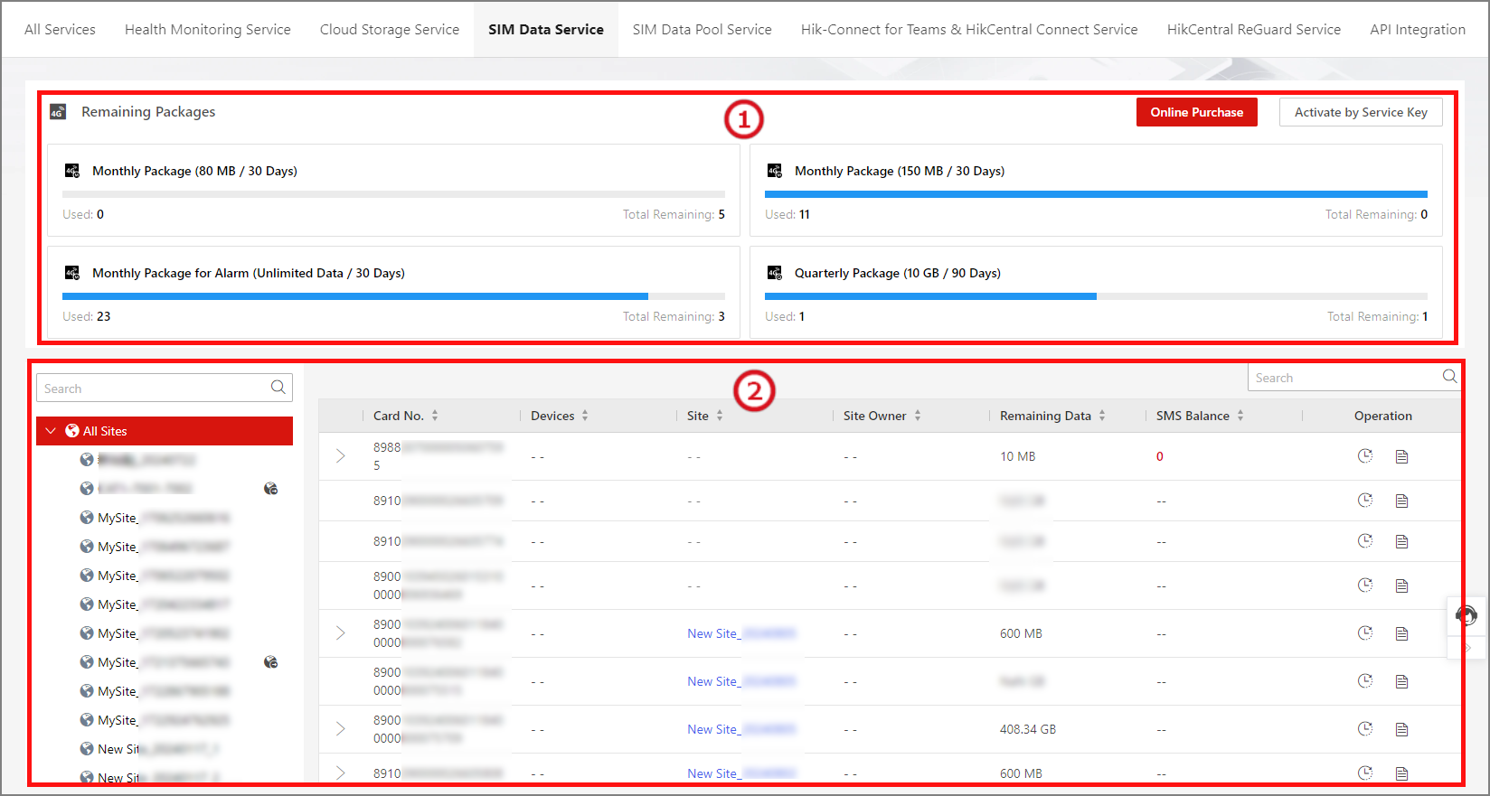The height and width of the screenshot is (796, 1490).
Task: Open history for the 10 MB card
Action: (1365, 455)
